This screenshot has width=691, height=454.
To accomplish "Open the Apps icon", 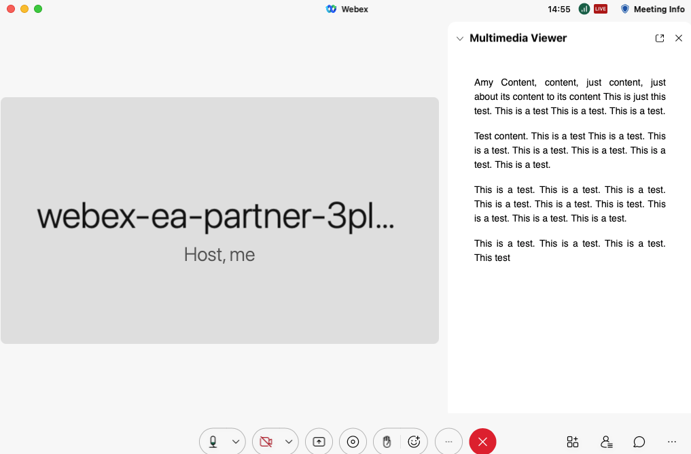I will [x=573, y=441].
